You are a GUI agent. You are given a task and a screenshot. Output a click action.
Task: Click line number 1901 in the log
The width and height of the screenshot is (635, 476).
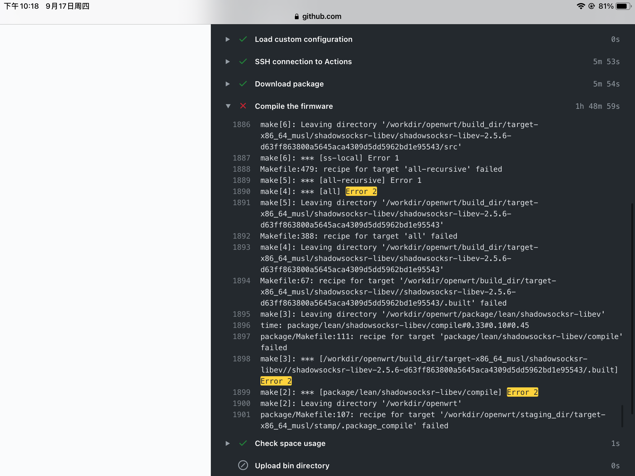(x=241, y=414)
